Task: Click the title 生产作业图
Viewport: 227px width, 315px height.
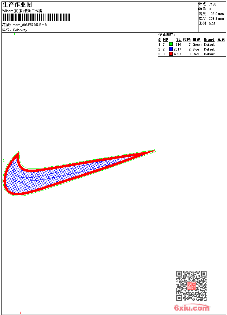Action: [17, 5]
